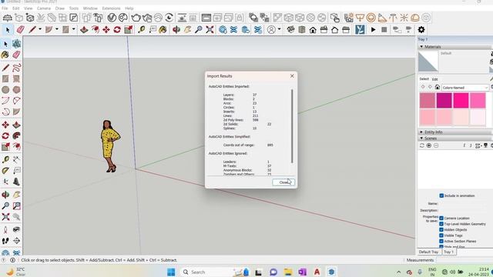Choose the Walk footprints tool in left toolbar
Image resolution: width=493 pixels, height=277 pixels.
pyautogui.click(x=5, y=241)
